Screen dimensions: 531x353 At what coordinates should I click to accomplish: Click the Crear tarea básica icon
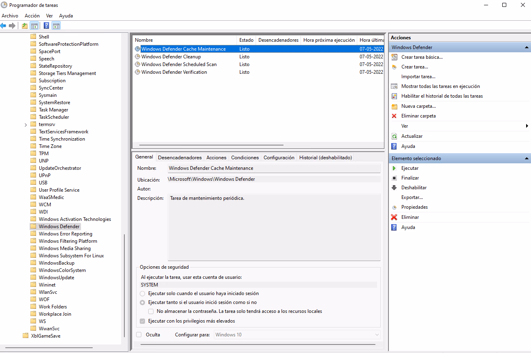(394, 57)
